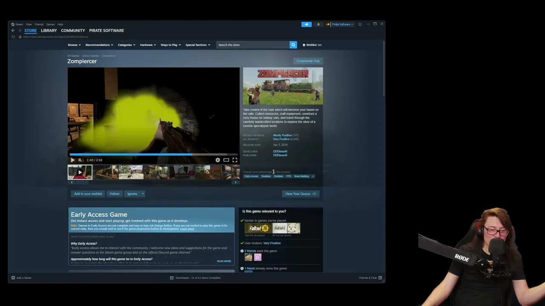Open the Ways to Play dropdown
The image size is (545, 306).
tap(171, 45)
